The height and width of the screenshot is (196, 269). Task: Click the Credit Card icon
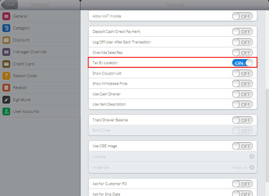coord(6,64)
